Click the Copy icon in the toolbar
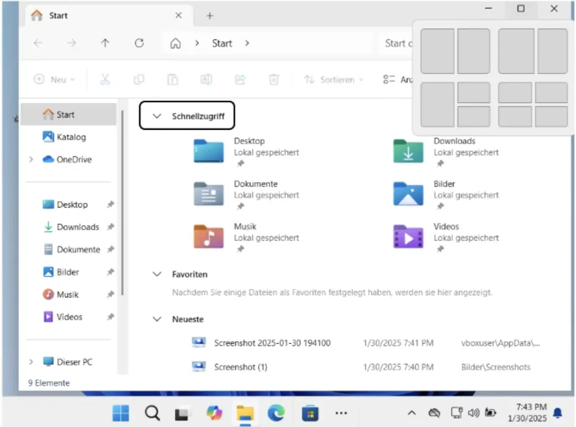The height and width of the screenshot is (427, 576). coord(139,79)
